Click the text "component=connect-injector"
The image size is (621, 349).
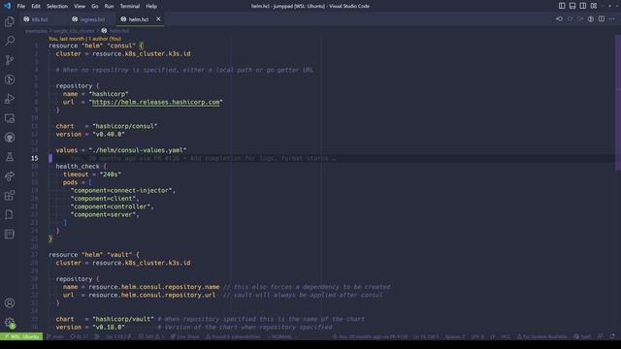pos(121,191)
